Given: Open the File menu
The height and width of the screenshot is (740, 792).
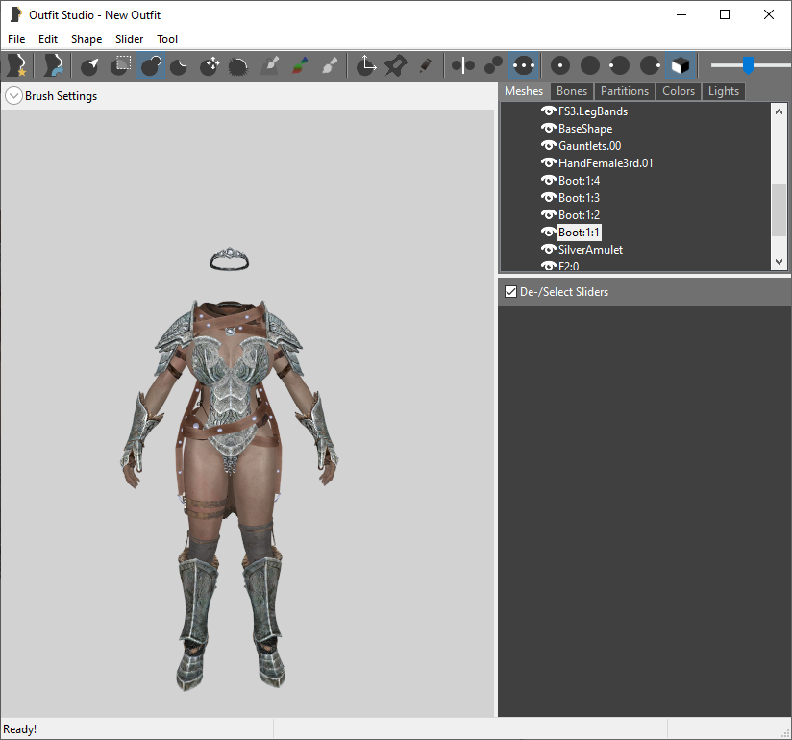Looking at the screenshot, I should (16, 39).
